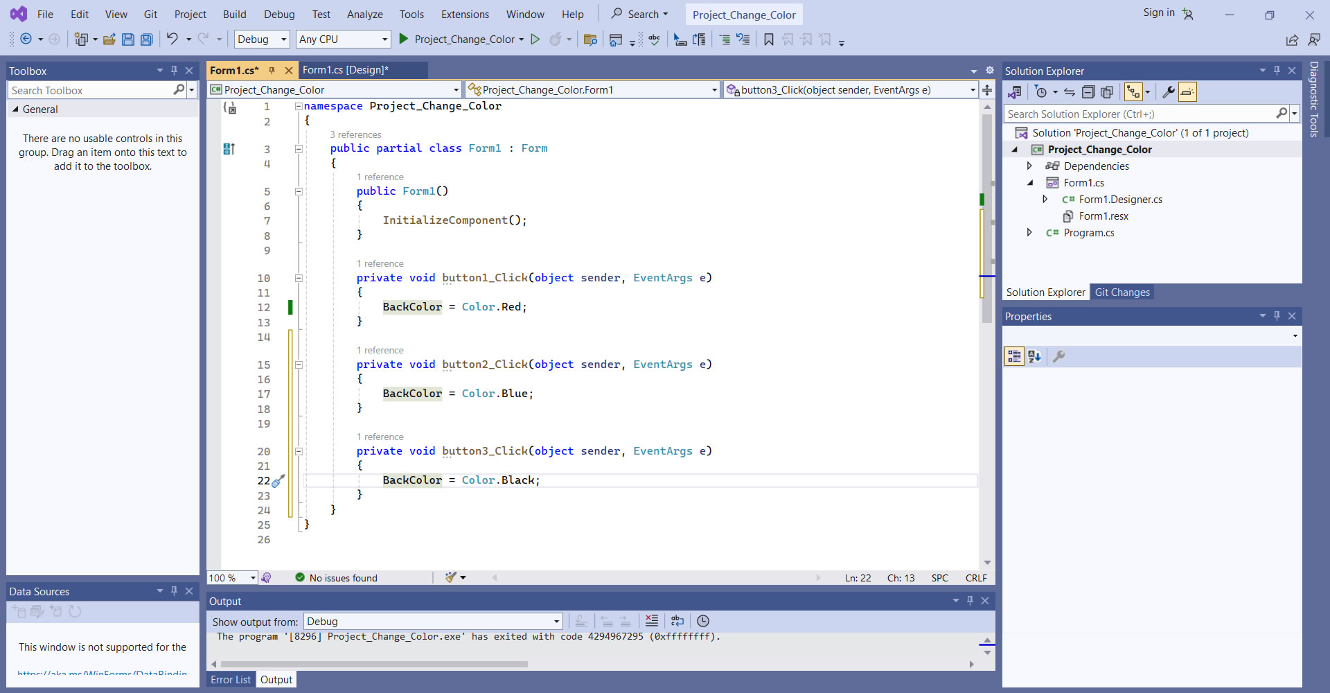Screen dimensions: 1330x693
Task: Open the Build menu
Action: pos(234,15)
